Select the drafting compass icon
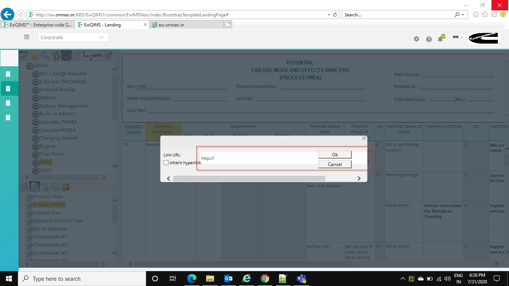This screenshot has height=286, width=509. point(76,56)
